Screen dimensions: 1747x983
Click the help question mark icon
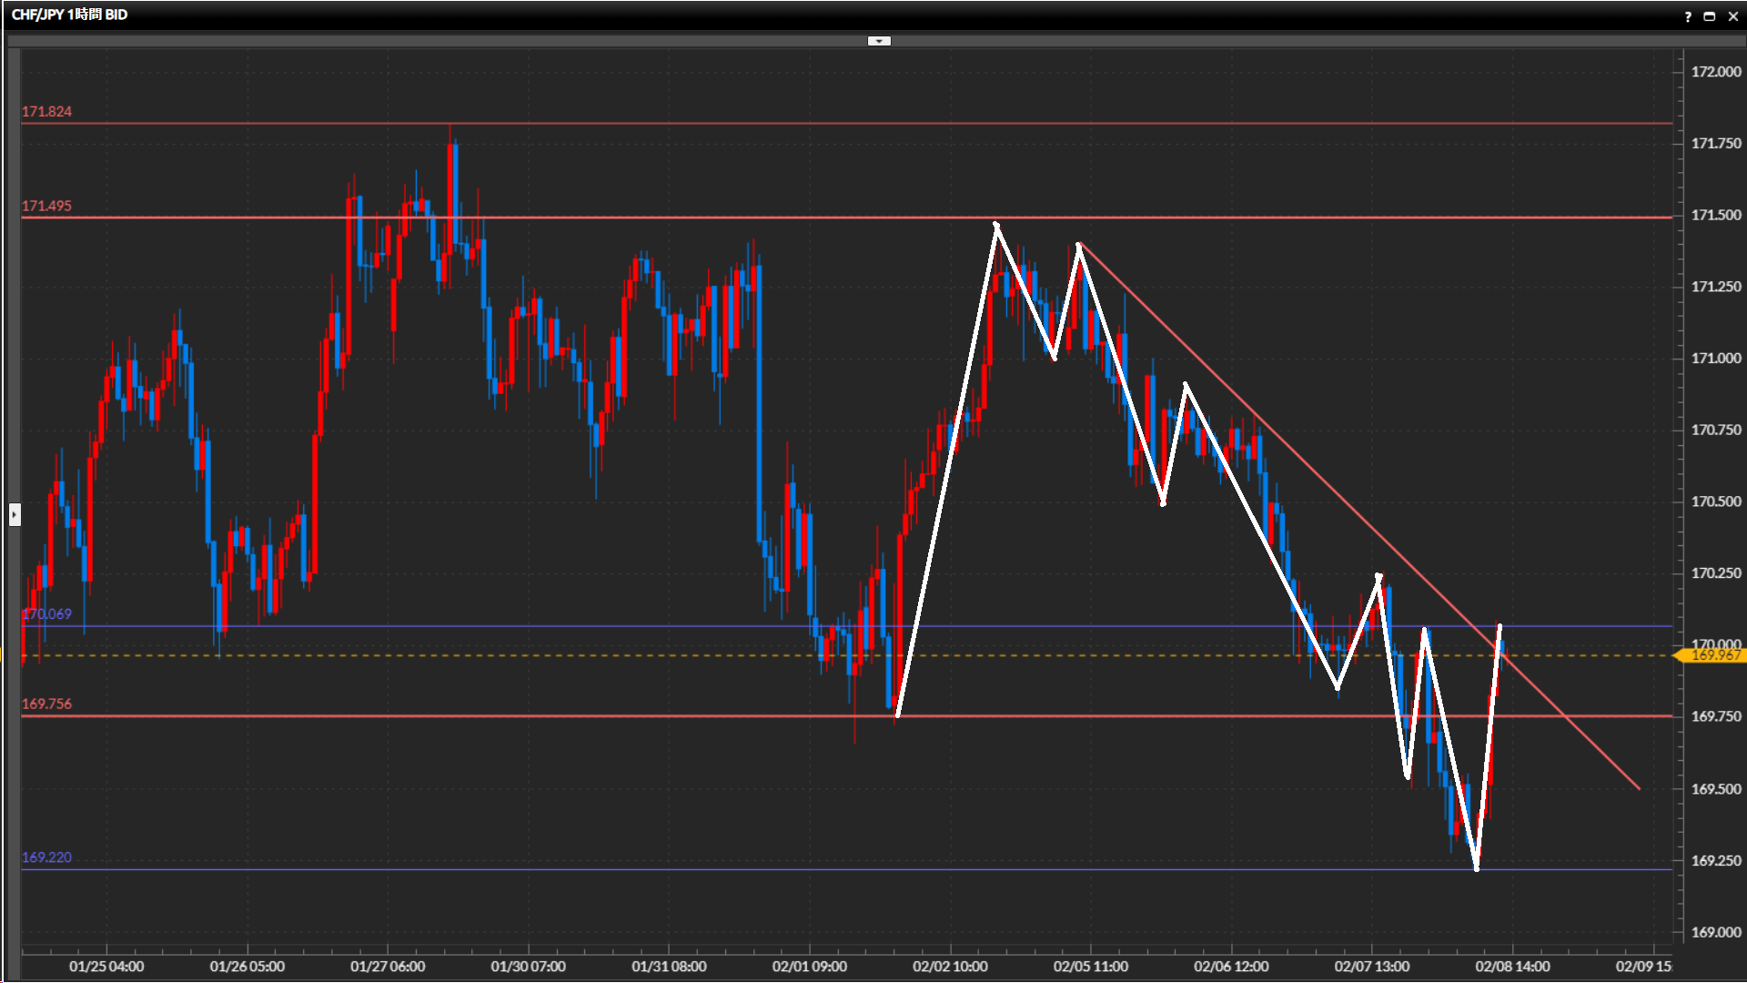click(1688, 16)
